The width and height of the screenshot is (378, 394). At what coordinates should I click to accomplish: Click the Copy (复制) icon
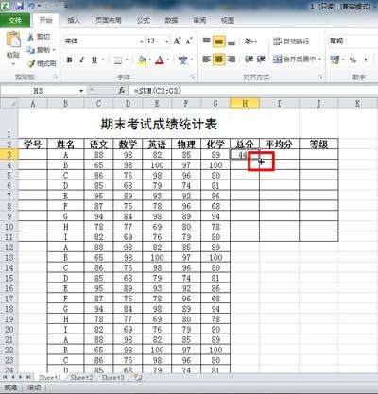tap(30, 50)
